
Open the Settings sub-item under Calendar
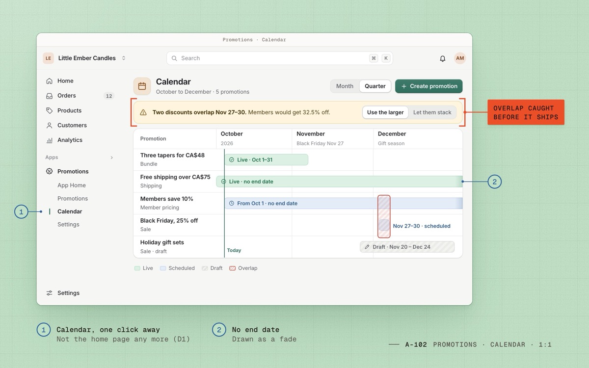click(x=68, y=225)
